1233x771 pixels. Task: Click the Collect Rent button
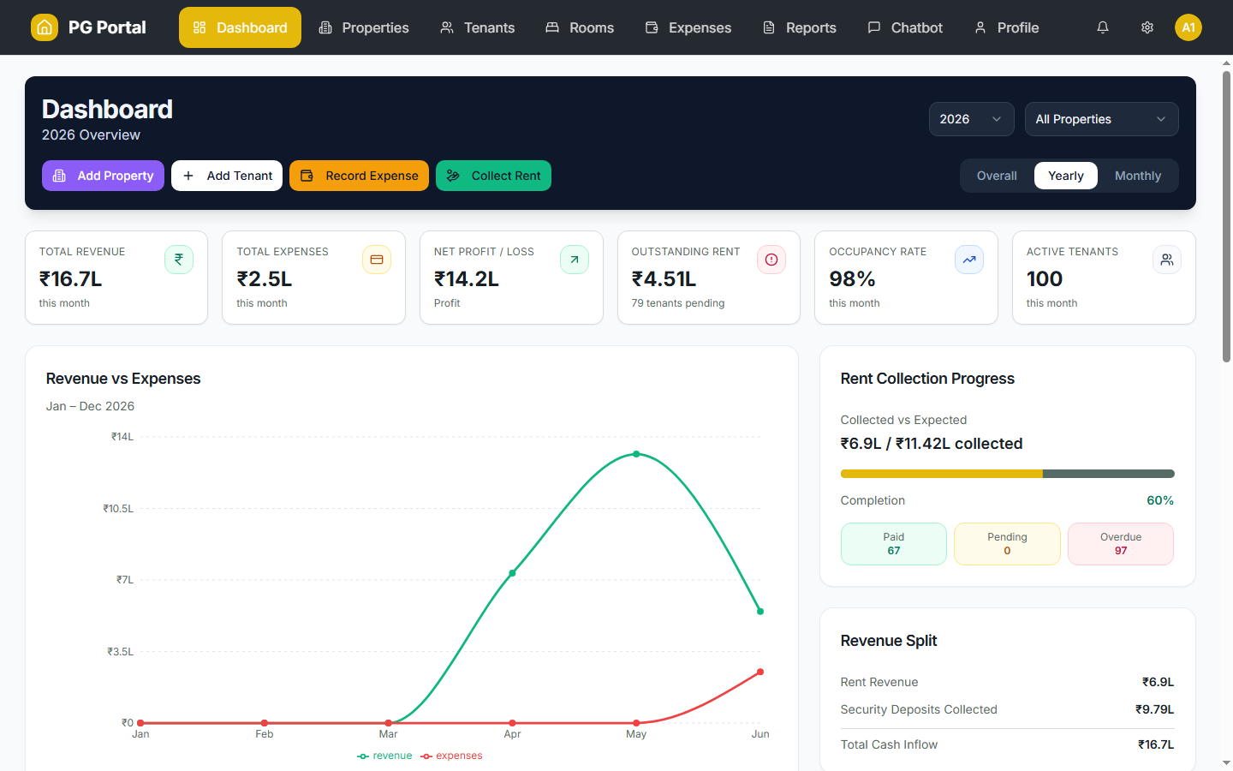pos(493,176)
